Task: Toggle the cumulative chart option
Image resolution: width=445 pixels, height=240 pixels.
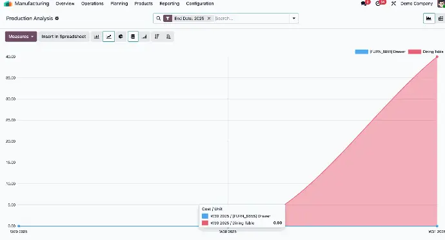Action: 144,37
